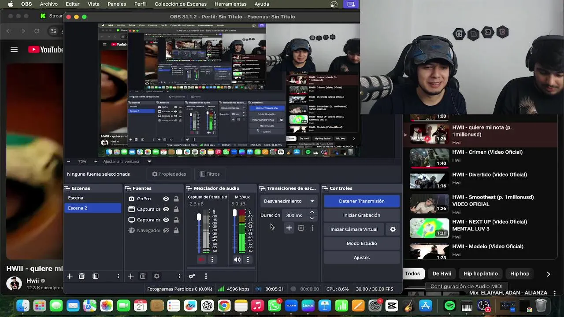Open source properties gear in Fuentes

pyautogui.click(x=156, y=276)
